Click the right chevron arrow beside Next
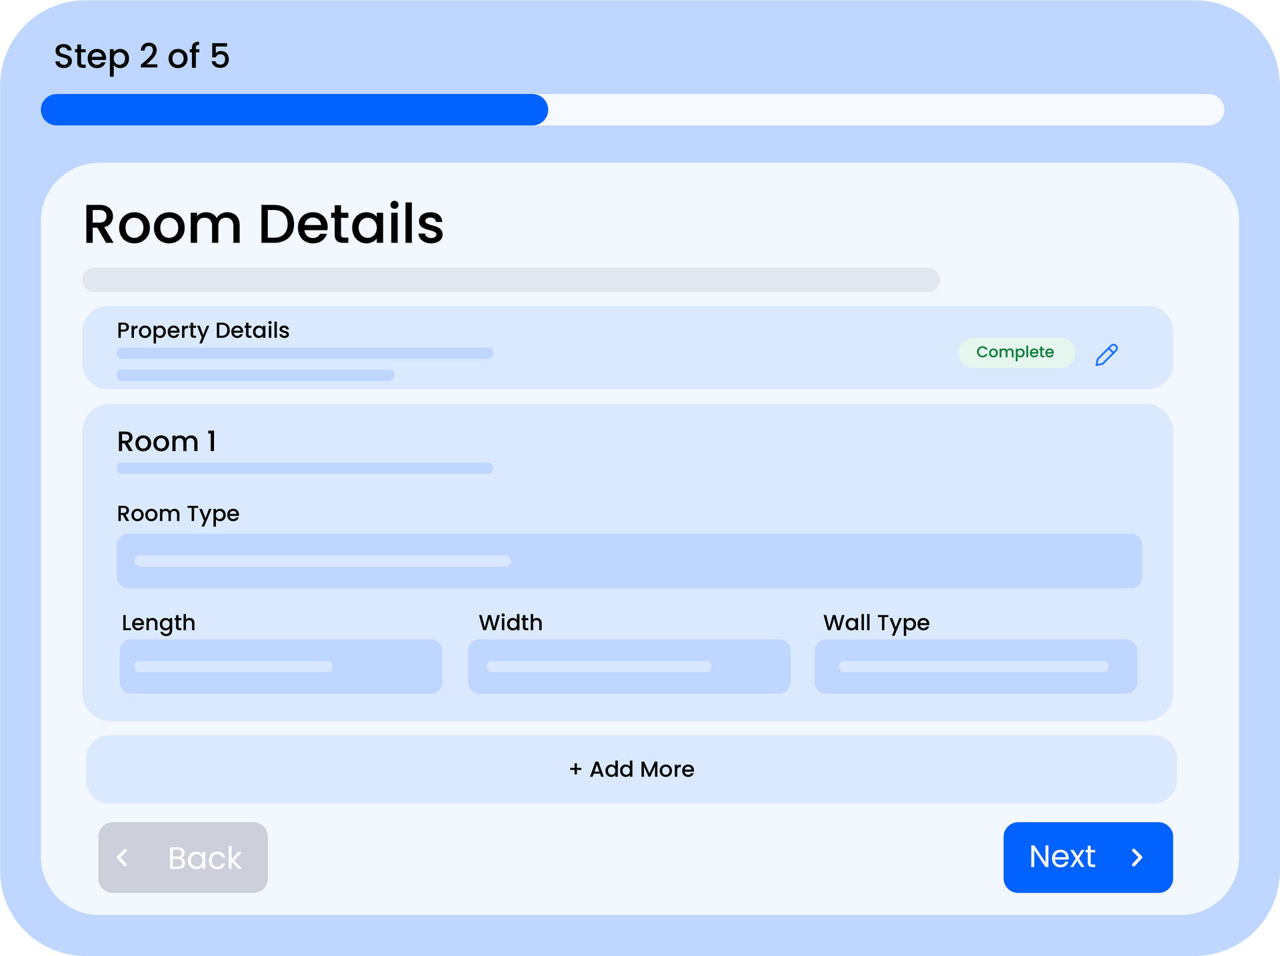The image size is (1280, 956). click(x=1137, y=857)
